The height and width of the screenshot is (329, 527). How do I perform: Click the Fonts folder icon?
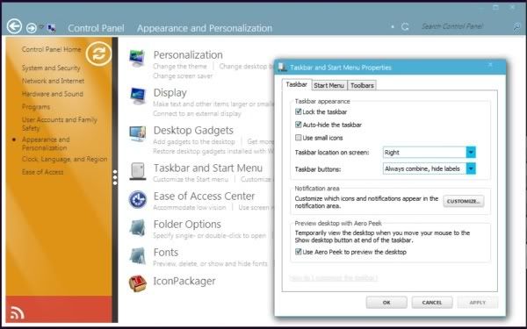pos(138,256)
